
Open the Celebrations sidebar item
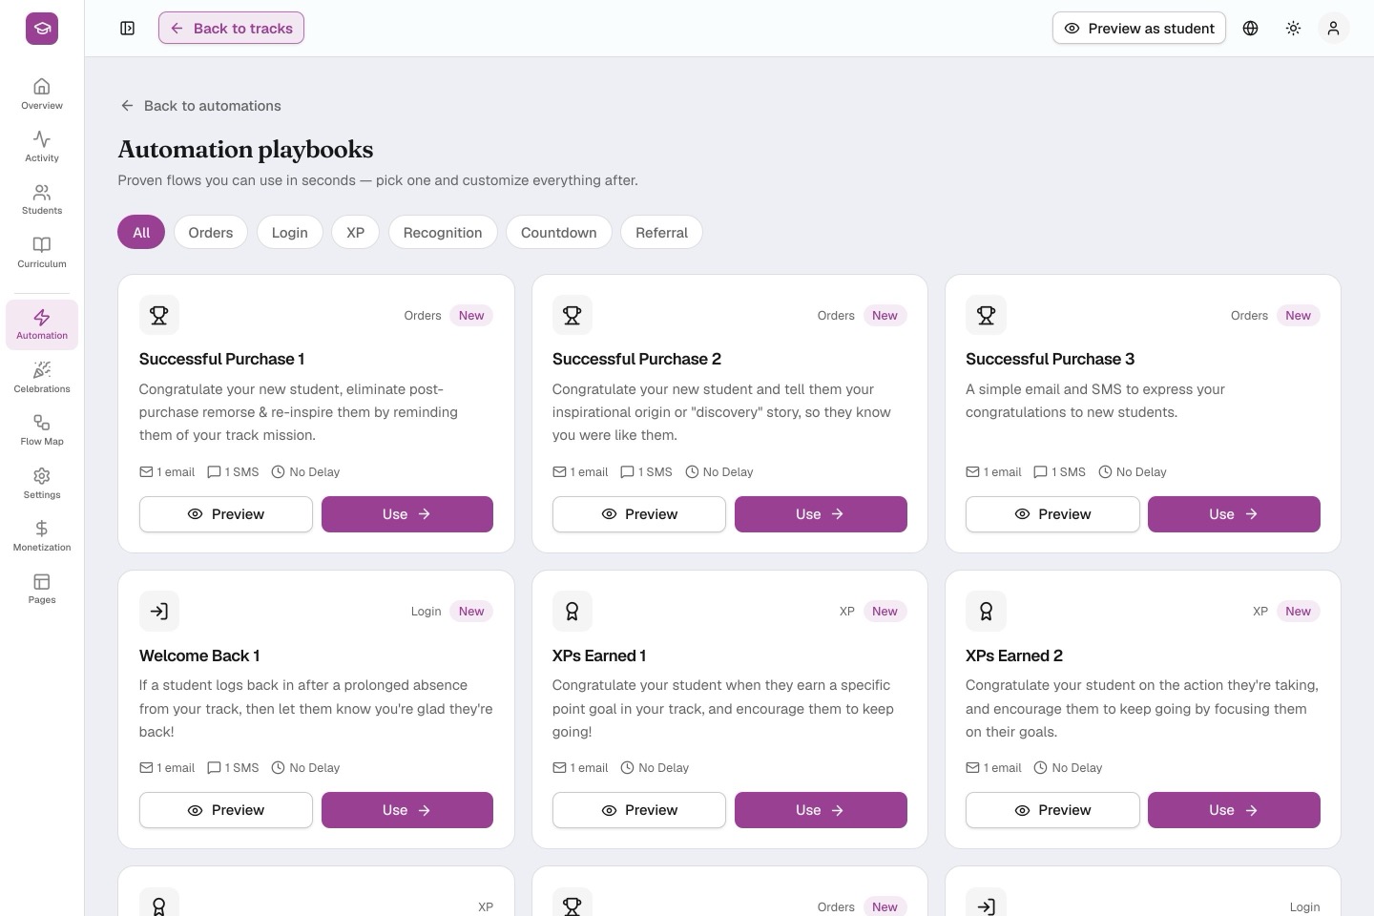click(42, 377)
